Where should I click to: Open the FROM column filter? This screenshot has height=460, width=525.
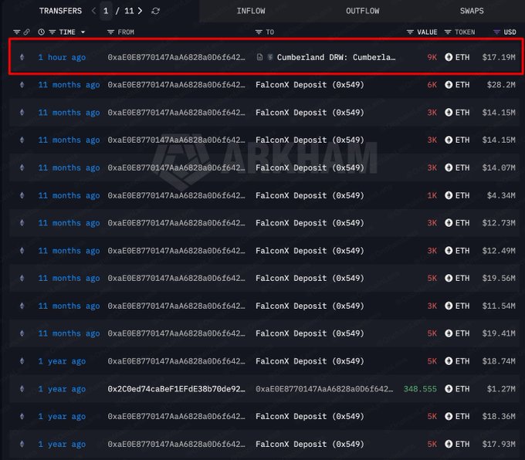coord(110,32)
